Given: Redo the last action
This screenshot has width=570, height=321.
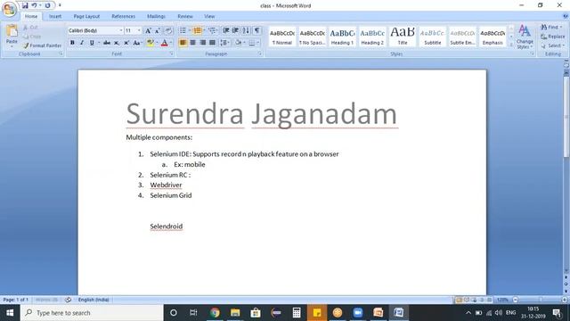Looking at the screenshot, I should click(47, 5).
